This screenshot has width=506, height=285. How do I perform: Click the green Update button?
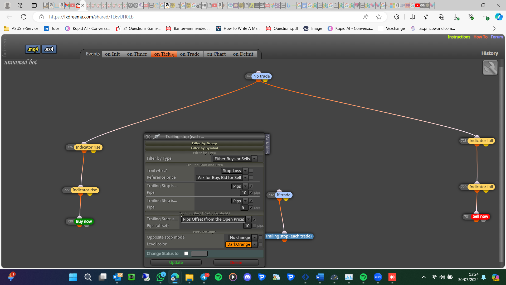176,263
